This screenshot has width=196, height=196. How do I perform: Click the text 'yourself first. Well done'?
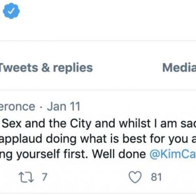[81, 154]
